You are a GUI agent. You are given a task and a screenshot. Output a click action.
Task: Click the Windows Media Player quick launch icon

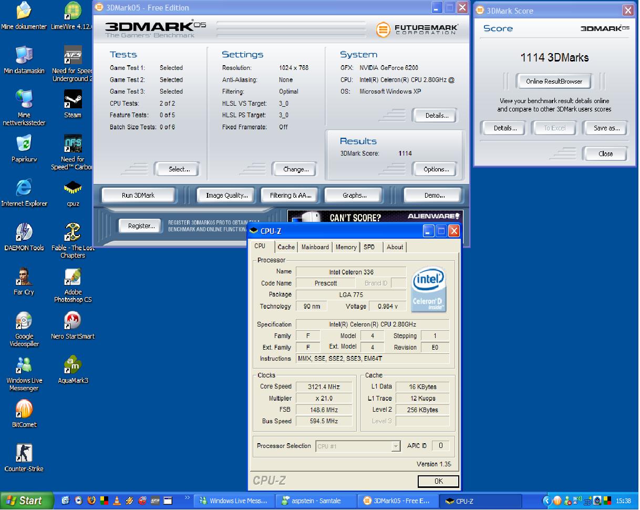point(78,501)
